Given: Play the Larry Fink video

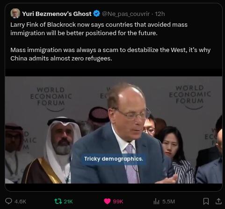Looking at the screenshot, I should tap(114, 130).
